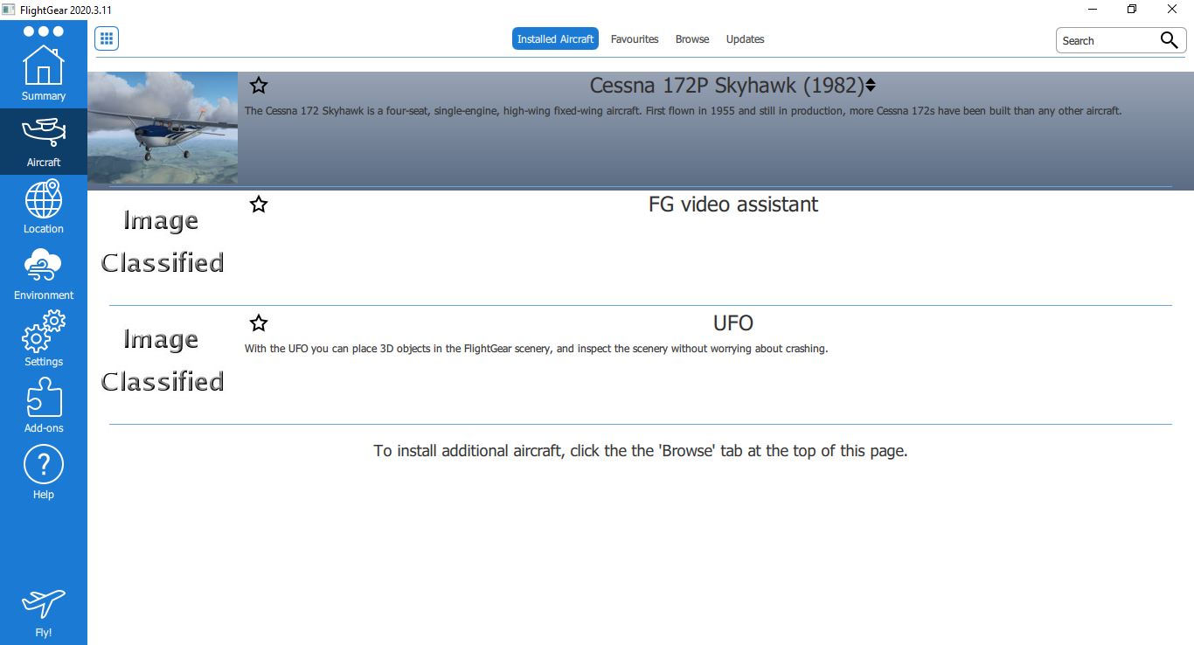Select the Cessna 172P Skyhawk (1982) title
1194x645 pixels.
click(726, 86)
